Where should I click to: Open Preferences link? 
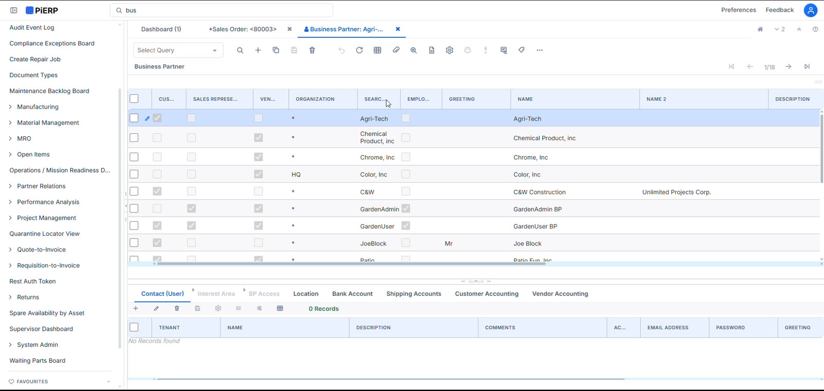click(x=739, y=10)
